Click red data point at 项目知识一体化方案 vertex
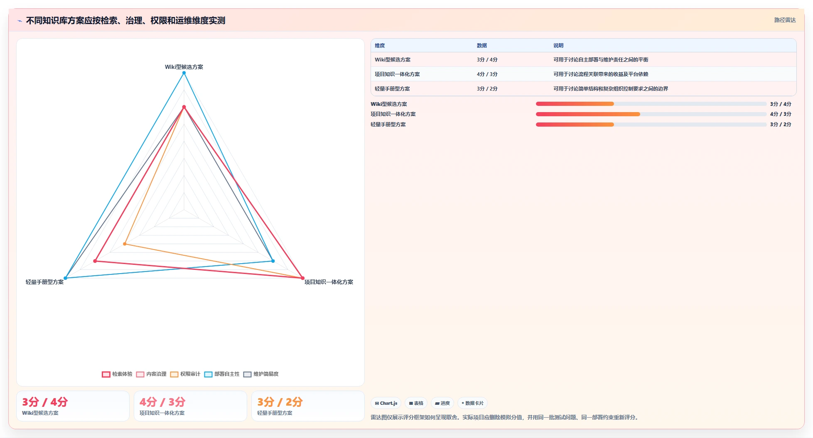This screenshot has height=438, width=813. 302,278
